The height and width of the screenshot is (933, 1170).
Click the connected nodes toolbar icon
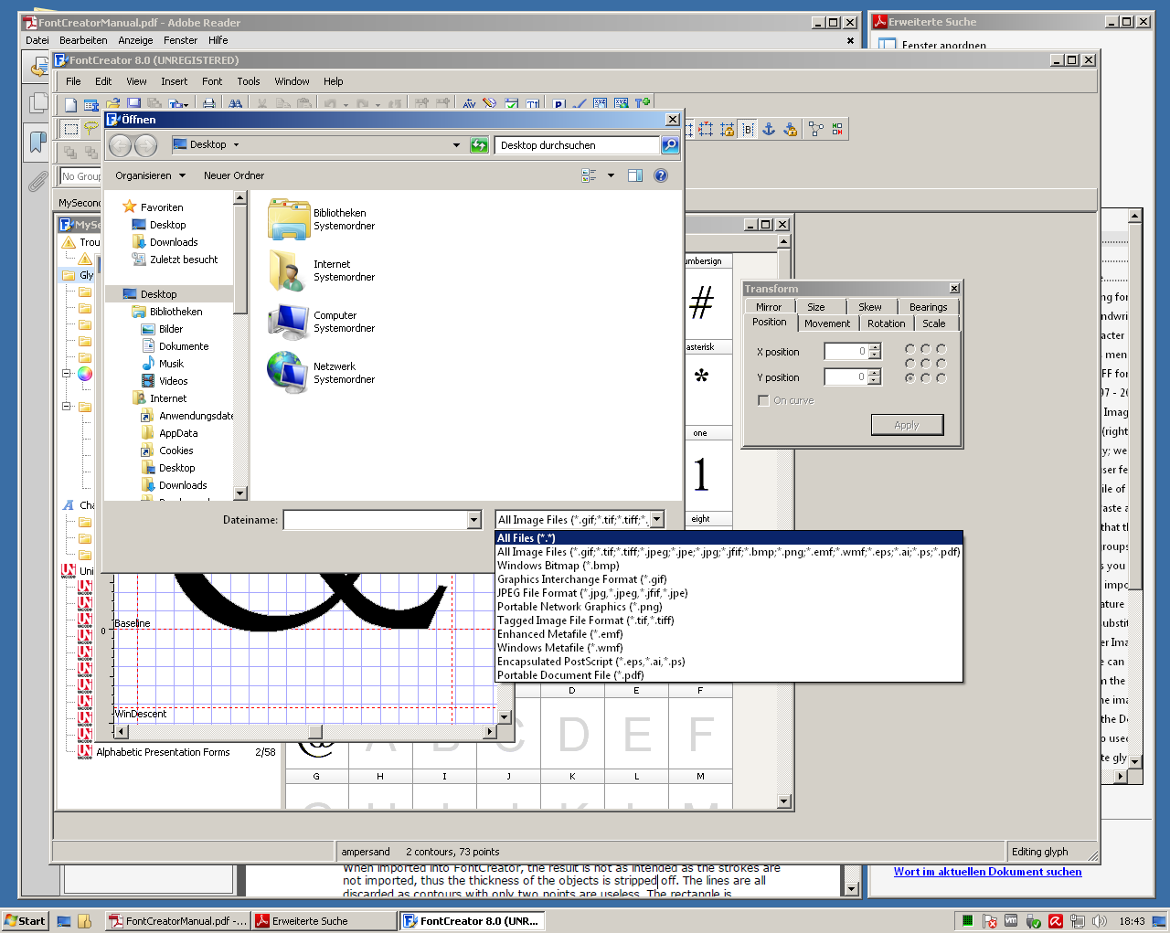click(x=815, y=129)
